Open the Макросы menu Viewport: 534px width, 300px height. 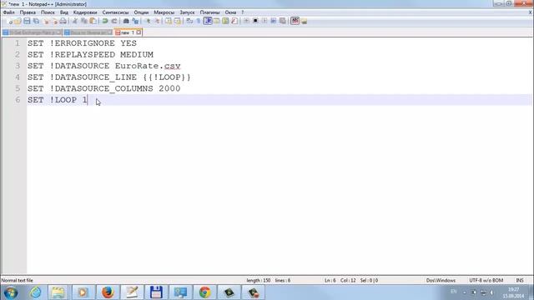tap(164, 12)
